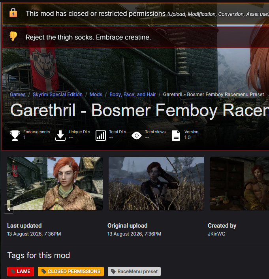Click the Original upload date value
The height and width of the screenshot is (279, 269).
coord(134,234)
